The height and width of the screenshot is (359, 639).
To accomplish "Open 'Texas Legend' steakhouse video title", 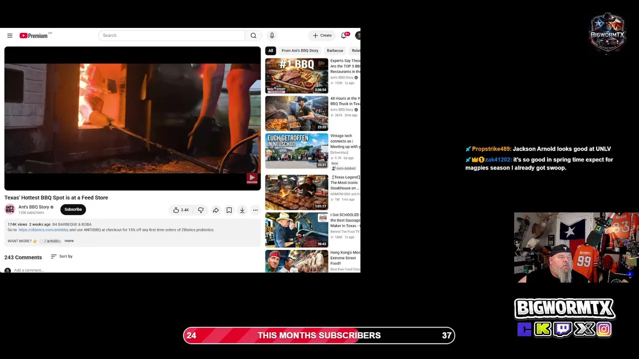I will [x=345, y=182].
